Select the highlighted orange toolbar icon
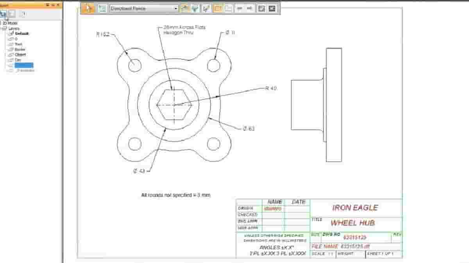Screen dimensions: 469x263 tap(217, 7)
